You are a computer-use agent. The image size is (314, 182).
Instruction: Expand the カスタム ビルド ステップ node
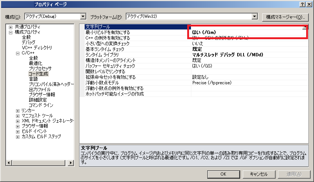[x=18, y=137]
